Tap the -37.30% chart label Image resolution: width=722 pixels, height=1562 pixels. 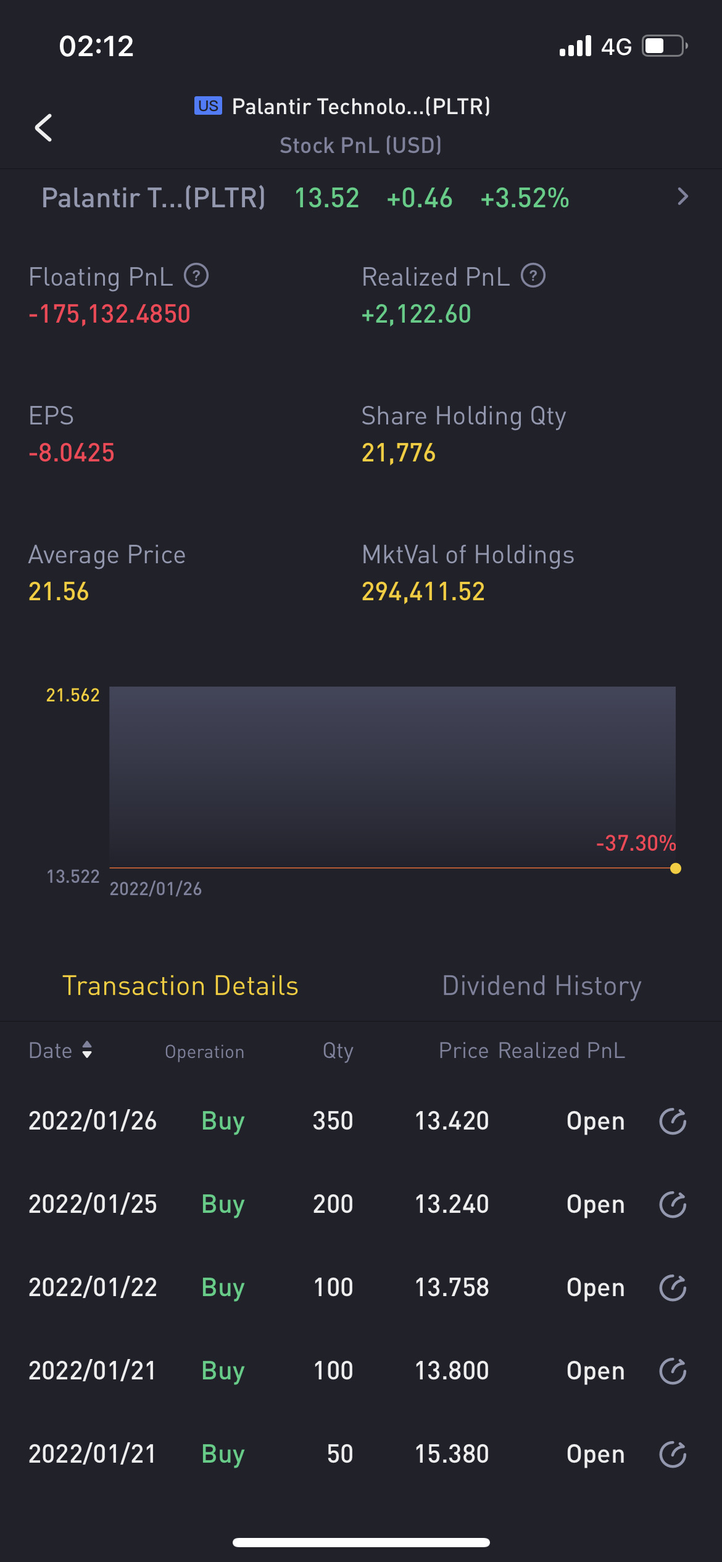636,843
